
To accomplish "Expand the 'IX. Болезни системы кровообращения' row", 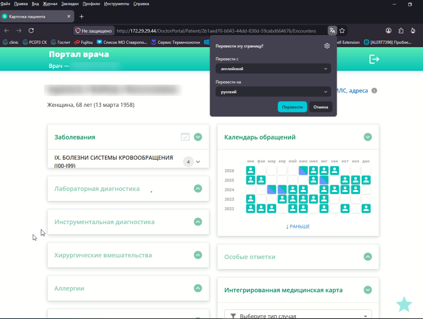I will [198, 162].
